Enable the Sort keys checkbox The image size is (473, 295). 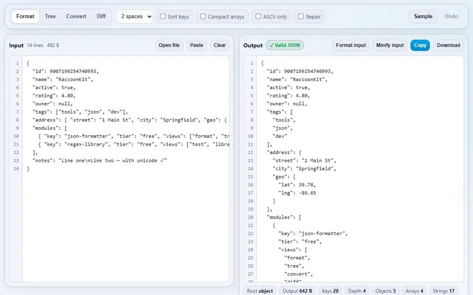pyautogui.click(x=163, y=17)
